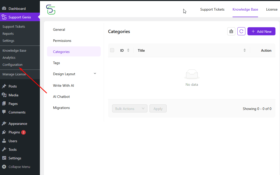Sort the table by ID column arrows
The width and height of the screenshot is (280, 175).
point(128,50)
